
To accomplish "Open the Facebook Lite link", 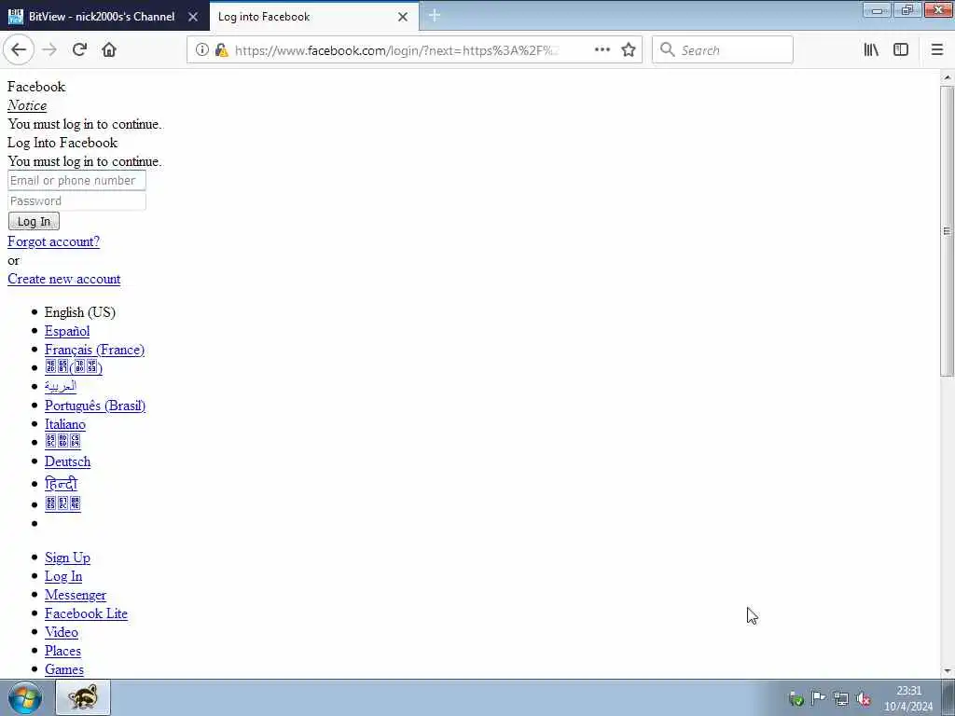I will pos(86,613).
